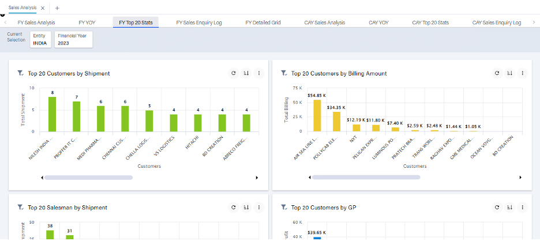Sort Top 20 Salesman by Shipment chart

(246, 207)
